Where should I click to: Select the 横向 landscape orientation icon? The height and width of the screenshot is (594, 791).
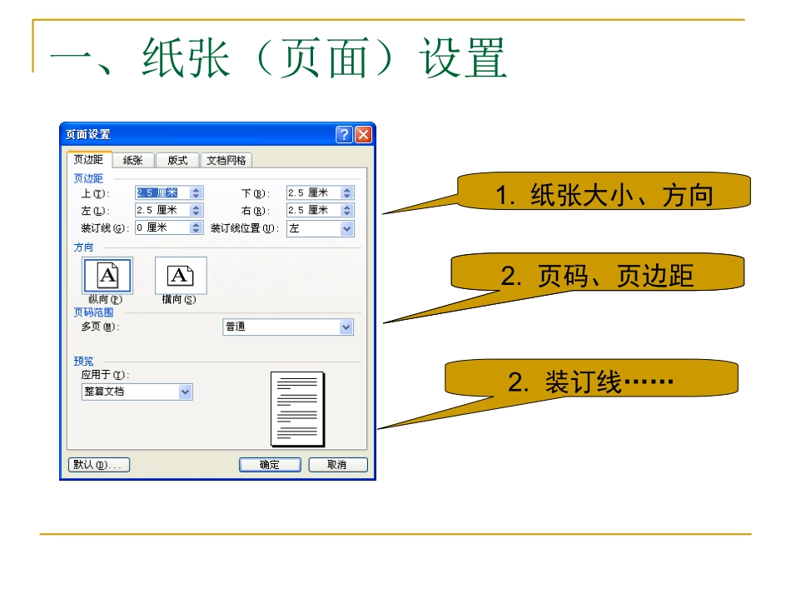coord(181,275)
